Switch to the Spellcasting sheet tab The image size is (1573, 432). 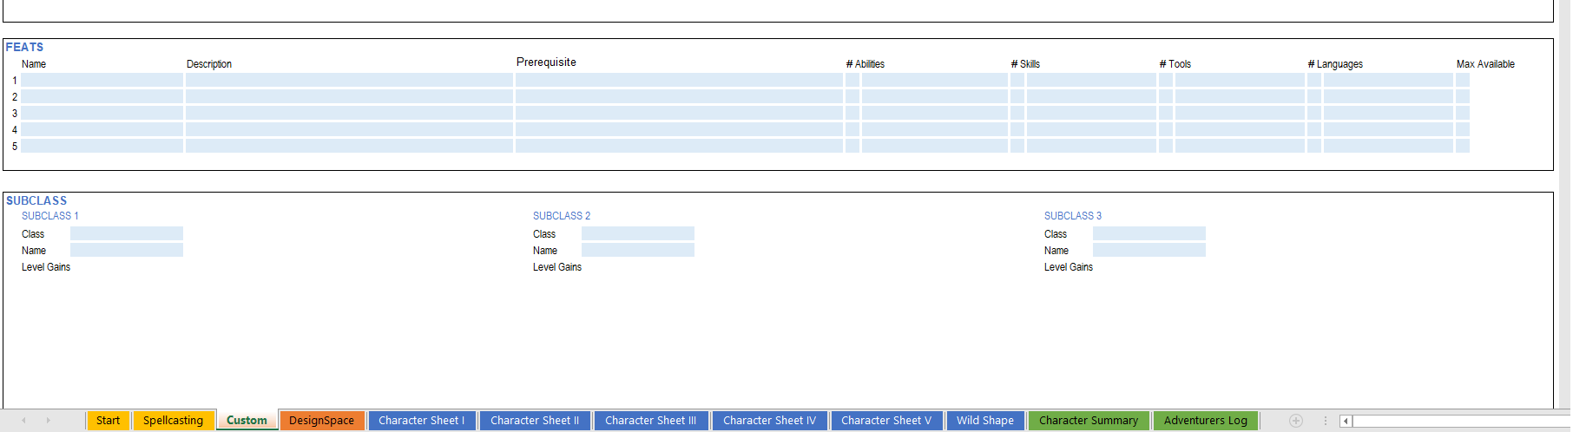(173, 421)
